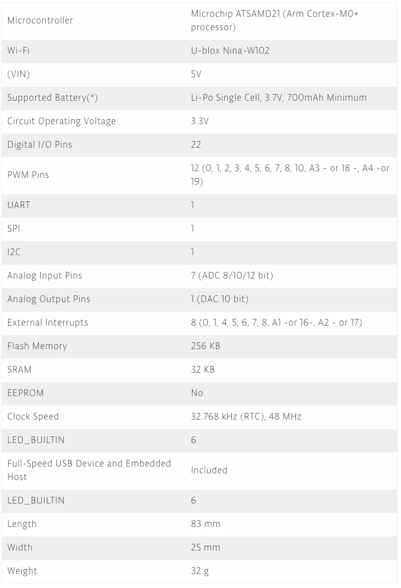Image resolution: width=401 pixels, height=588 pixels.
Task: Click the SRAM row label
Action: 20,370
